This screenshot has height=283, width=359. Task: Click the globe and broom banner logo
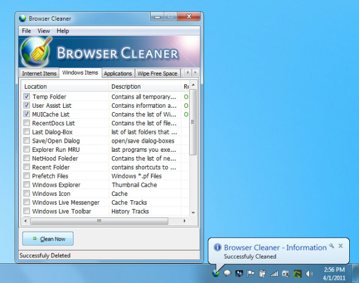pos(36,51)
